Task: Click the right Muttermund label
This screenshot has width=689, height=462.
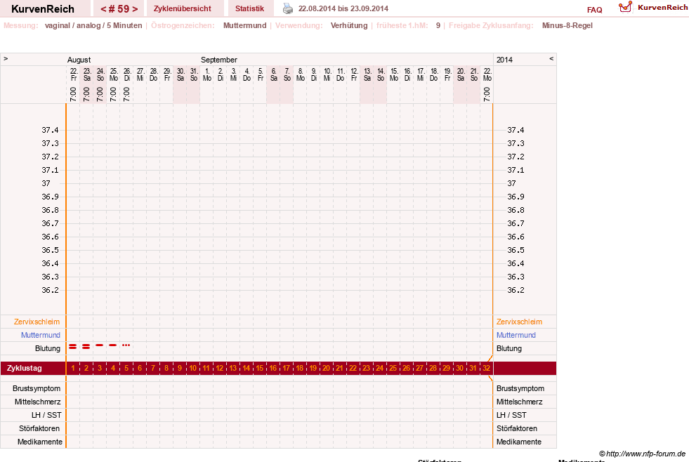Action: (x=516, y=335)
